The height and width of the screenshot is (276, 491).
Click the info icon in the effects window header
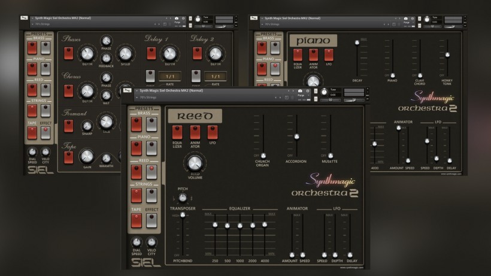click(x=183, y=19)
